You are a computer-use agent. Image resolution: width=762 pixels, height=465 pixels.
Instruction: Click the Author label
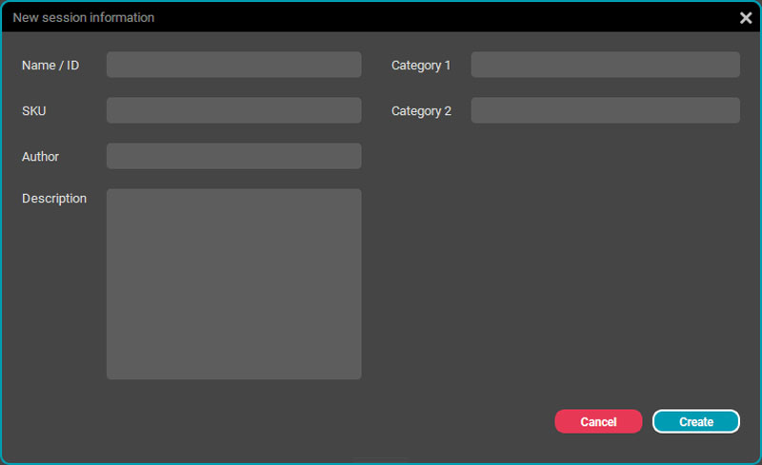click(40, 156)
